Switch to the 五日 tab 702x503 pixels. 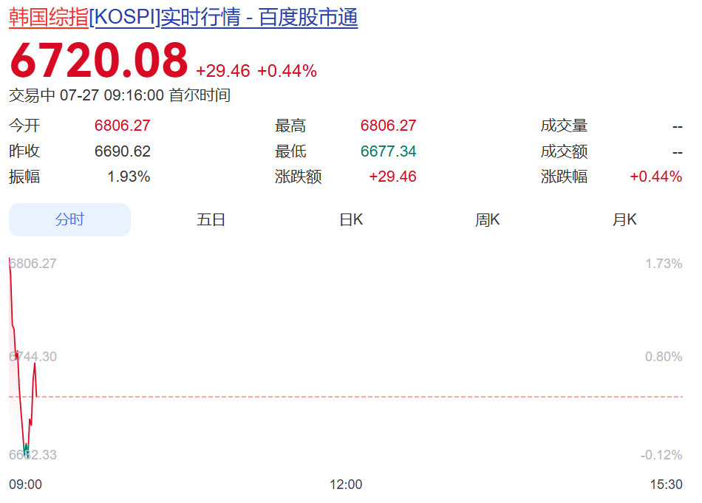pos(211,219)
